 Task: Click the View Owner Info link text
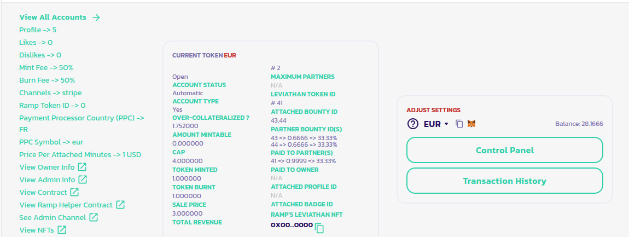[x=46, y=167]
